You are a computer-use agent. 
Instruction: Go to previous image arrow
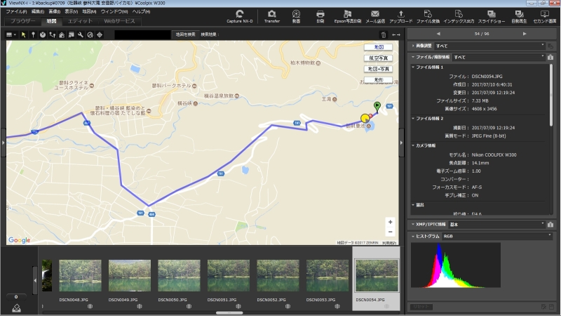(x=438, y=34)
